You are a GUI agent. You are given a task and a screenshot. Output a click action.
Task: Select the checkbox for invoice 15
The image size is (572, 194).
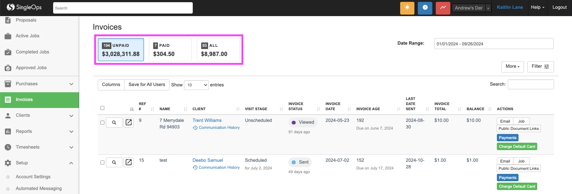click(102, 163)
